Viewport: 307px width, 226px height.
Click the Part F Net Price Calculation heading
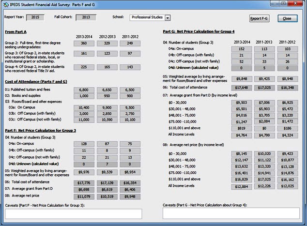[41, 131]
